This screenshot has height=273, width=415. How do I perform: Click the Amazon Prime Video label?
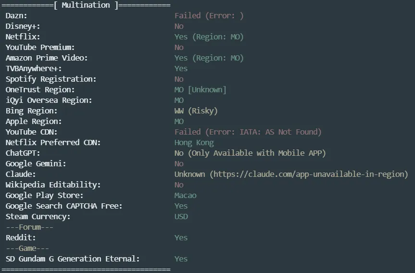pyautogui.click(x=47, y=58)
